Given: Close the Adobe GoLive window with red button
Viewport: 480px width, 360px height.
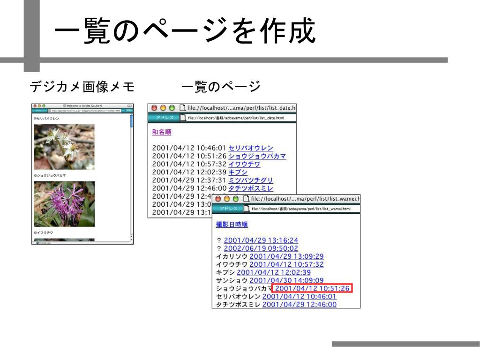Looking at the screenshot, I should click(35, 105).
